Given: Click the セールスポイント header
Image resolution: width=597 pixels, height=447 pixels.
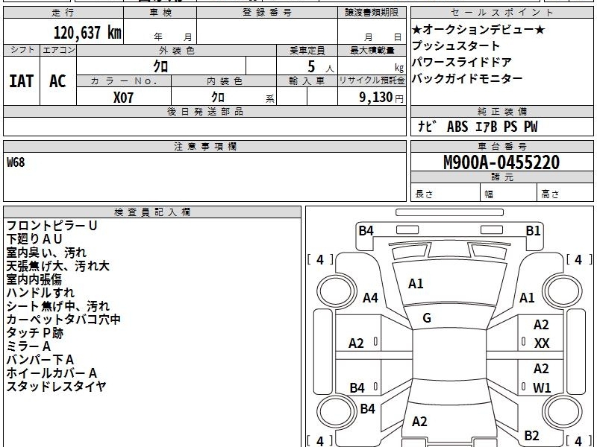Looking at the screenshot, I should 501,13.
